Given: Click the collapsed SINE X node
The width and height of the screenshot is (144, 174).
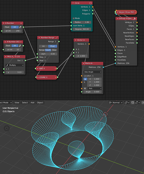Looking at the screenshot, I should 46,69.
